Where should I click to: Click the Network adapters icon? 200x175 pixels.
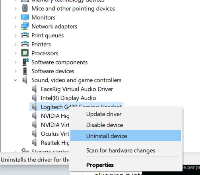coord(25,26)
